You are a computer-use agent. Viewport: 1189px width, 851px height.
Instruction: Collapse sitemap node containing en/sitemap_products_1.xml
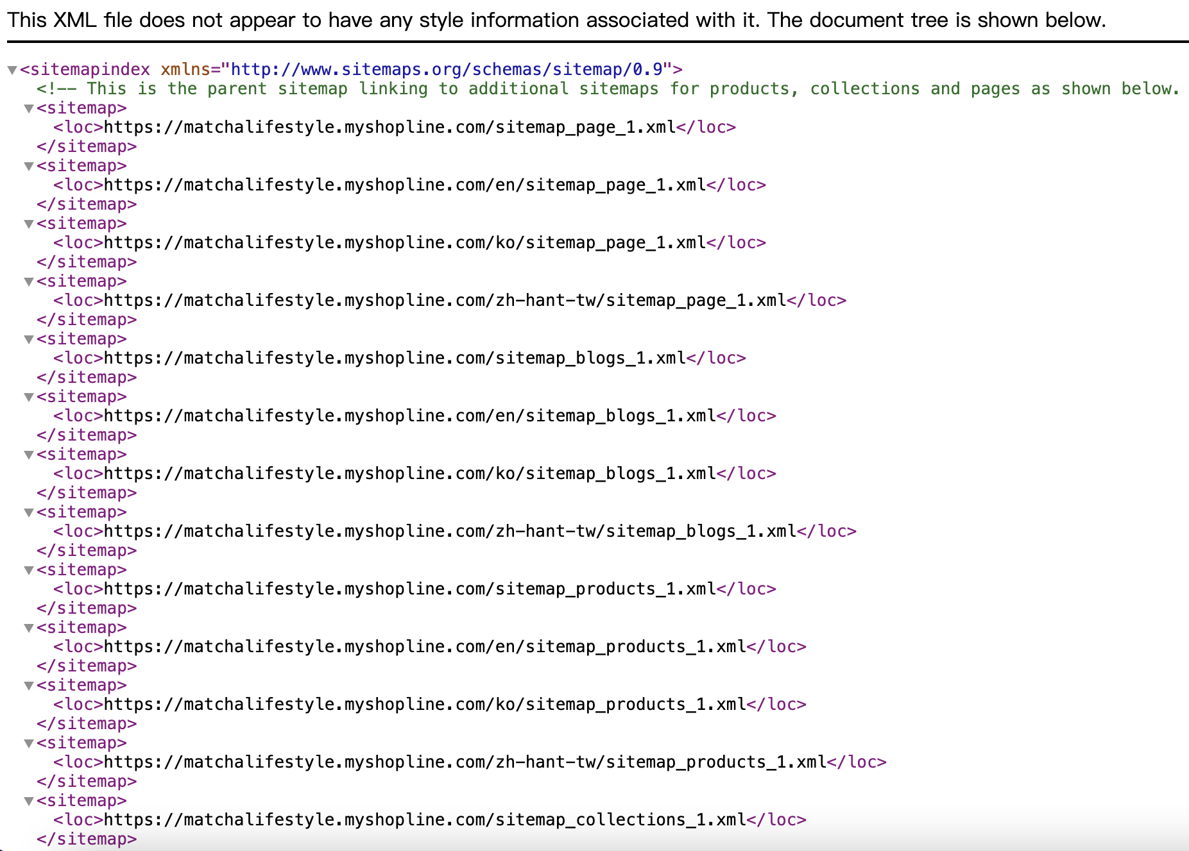click(x=29, y=628)
